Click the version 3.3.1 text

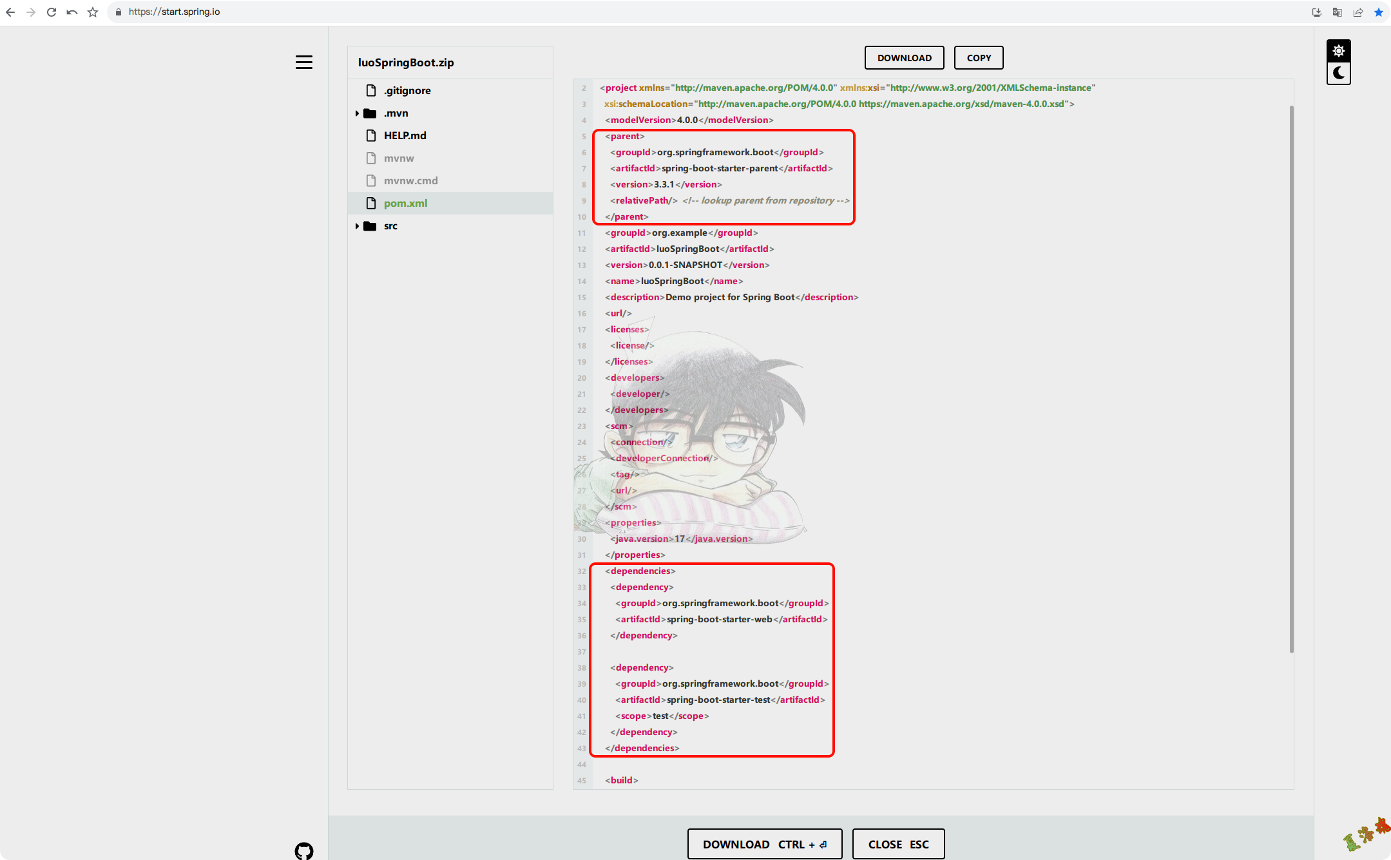point(664,184)
